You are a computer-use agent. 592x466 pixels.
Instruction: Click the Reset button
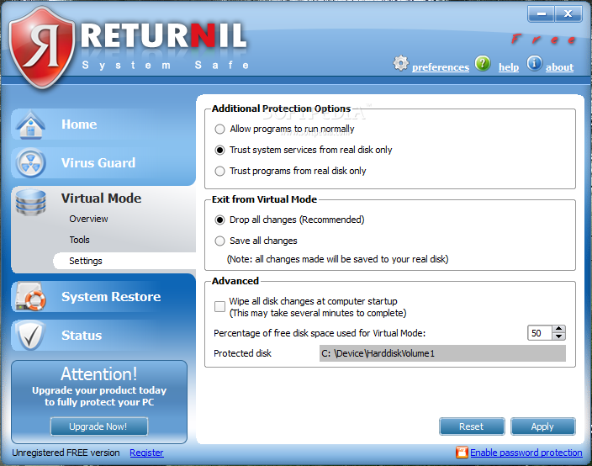click(x=472, y=426)
